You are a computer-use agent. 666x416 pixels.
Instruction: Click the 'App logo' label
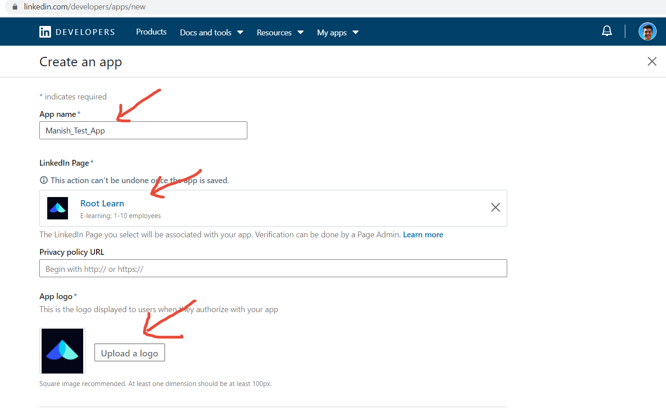click(56, 296)
